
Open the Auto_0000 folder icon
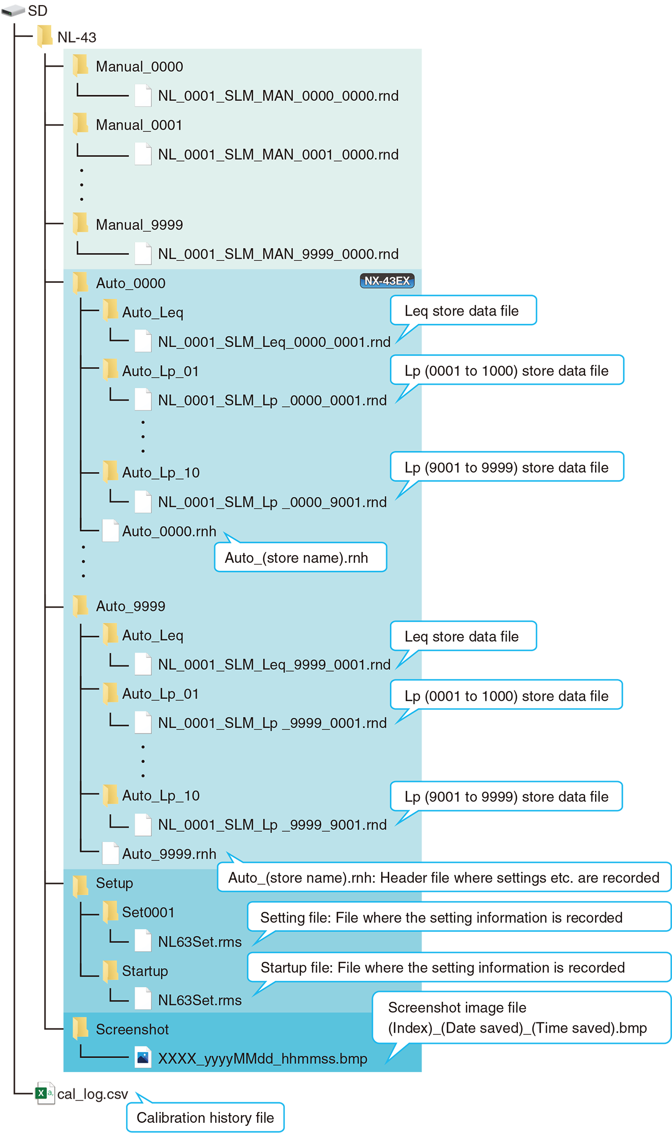(80, 282)
